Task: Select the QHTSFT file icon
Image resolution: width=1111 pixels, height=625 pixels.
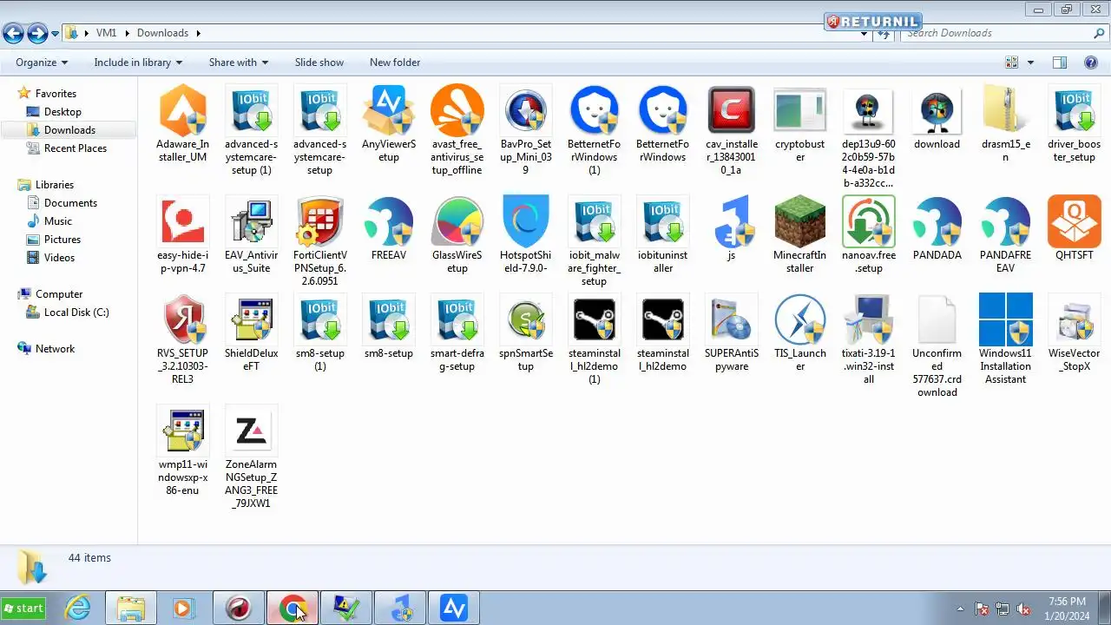Action: pos(1075,222)
